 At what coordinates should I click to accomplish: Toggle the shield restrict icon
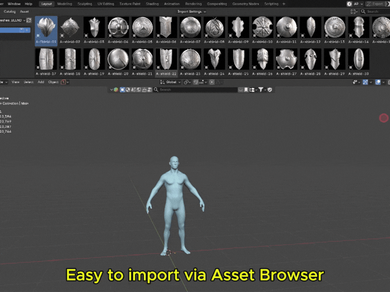coord(270,90)
